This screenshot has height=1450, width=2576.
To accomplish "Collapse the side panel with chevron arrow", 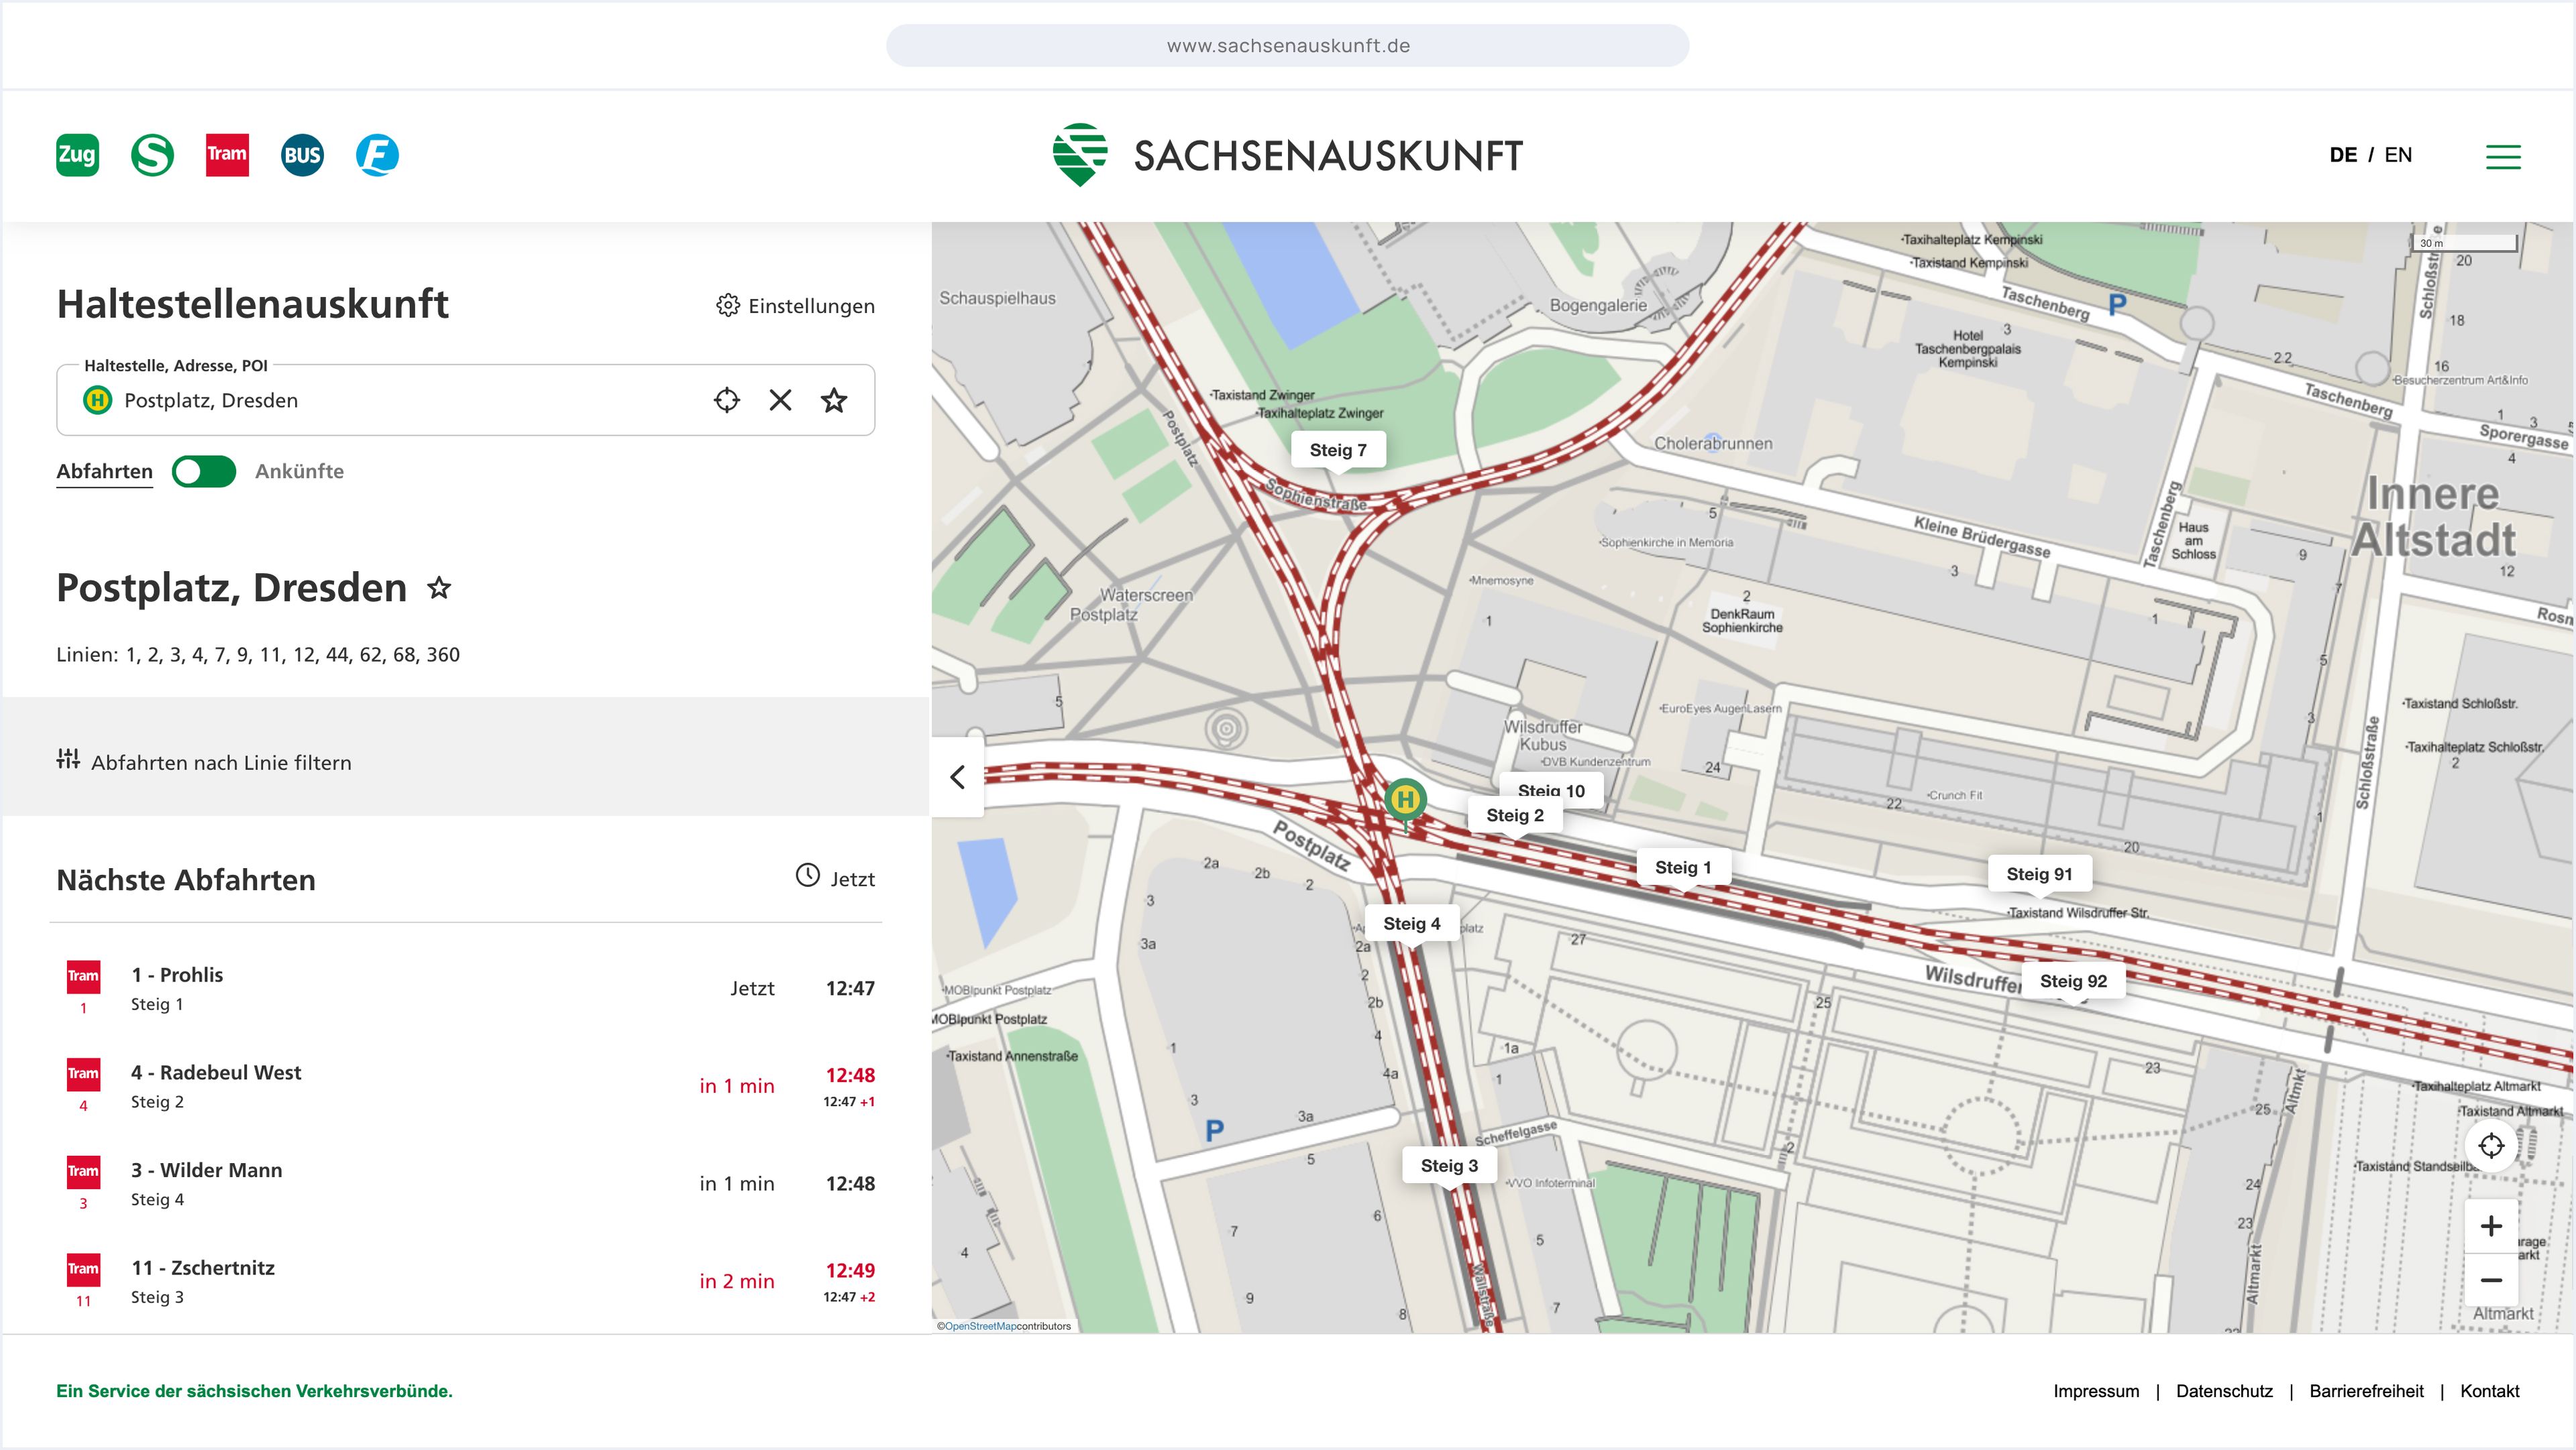I will coord(957,776).
